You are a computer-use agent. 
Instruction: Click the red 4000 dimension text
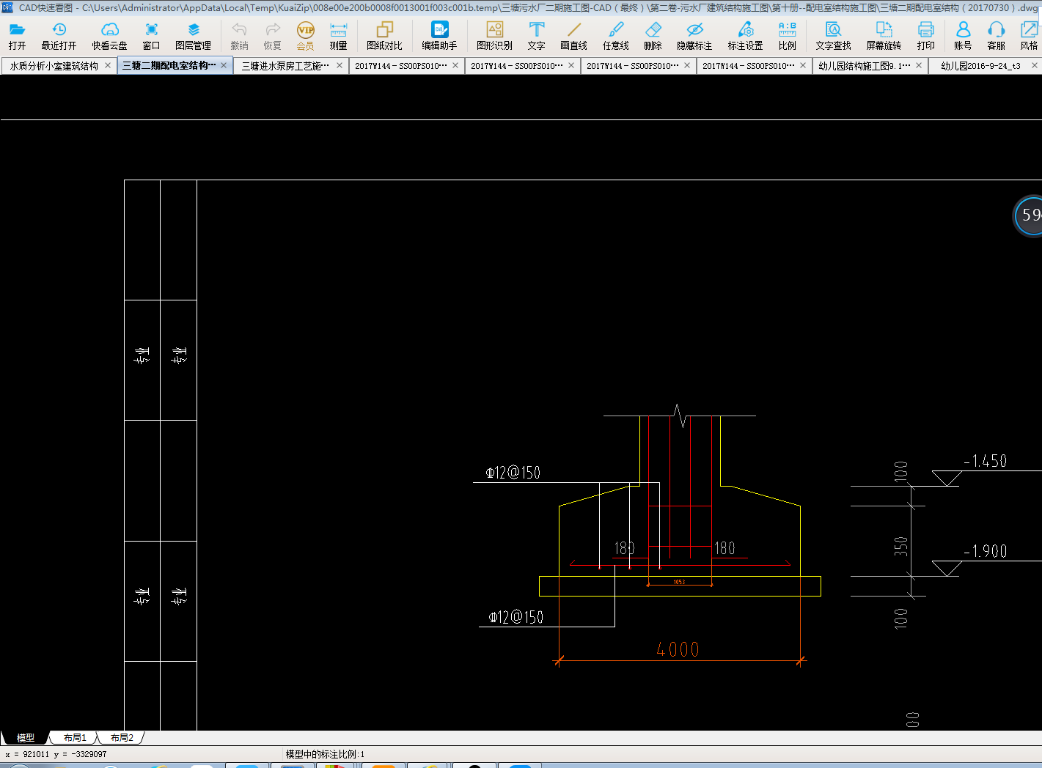click(678, 649)
